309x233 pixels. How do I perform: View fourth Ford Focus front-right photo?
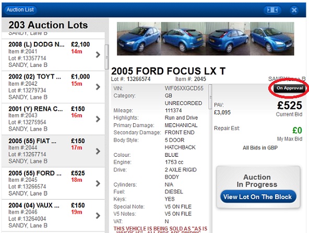272,39
